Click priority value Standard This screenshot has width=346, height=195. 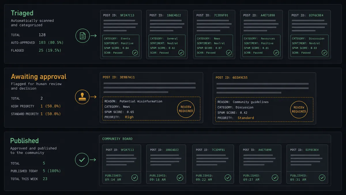[x=246, y=118]
